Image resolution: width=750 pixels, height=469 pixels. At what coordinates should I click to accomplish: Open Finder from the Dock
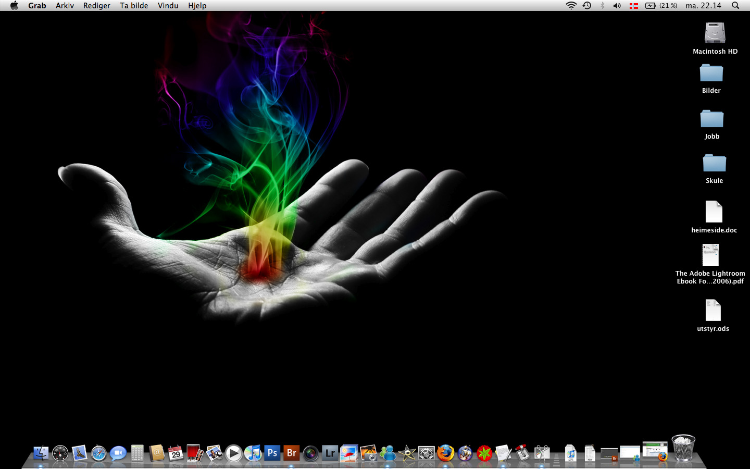coord(41,453)
